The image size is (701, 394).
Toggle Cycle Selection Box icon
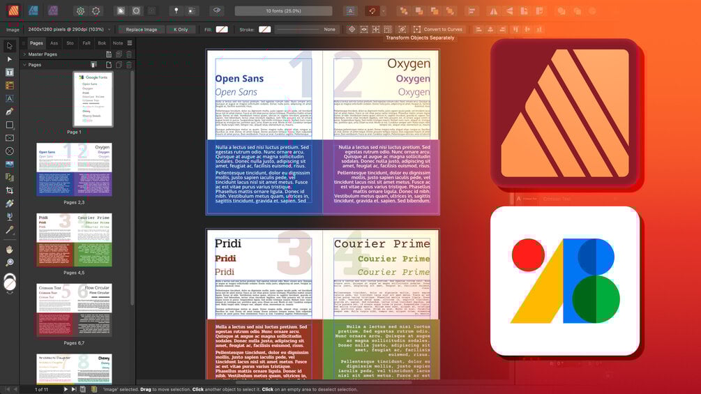(402, 29)
